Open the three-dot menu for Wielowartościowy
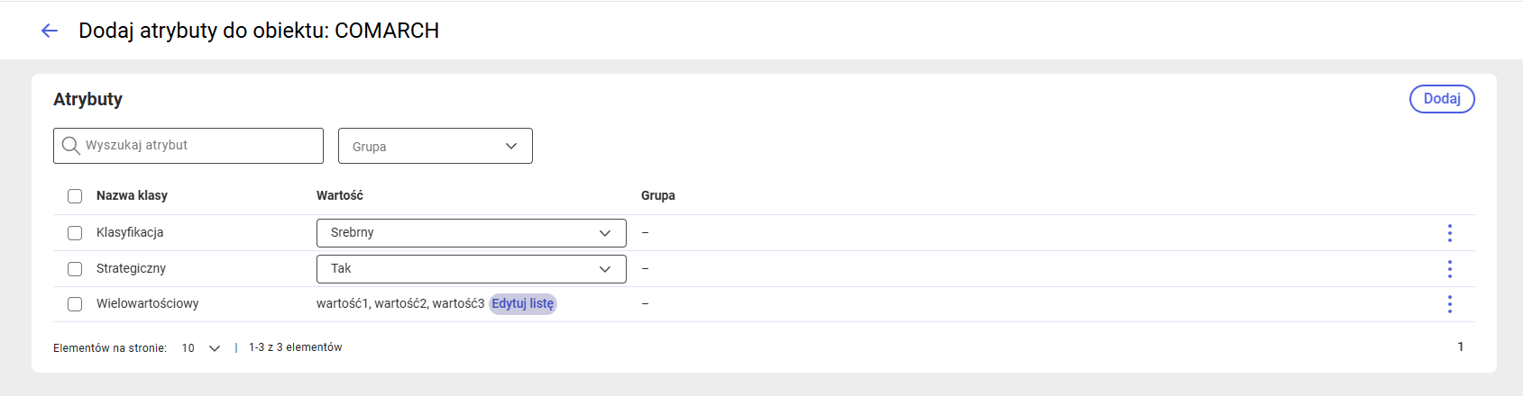 pos(1450,304)
